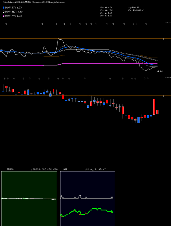Click the Pre V: 0.003 M readout

pyautogui.click(x=135, y=10)
